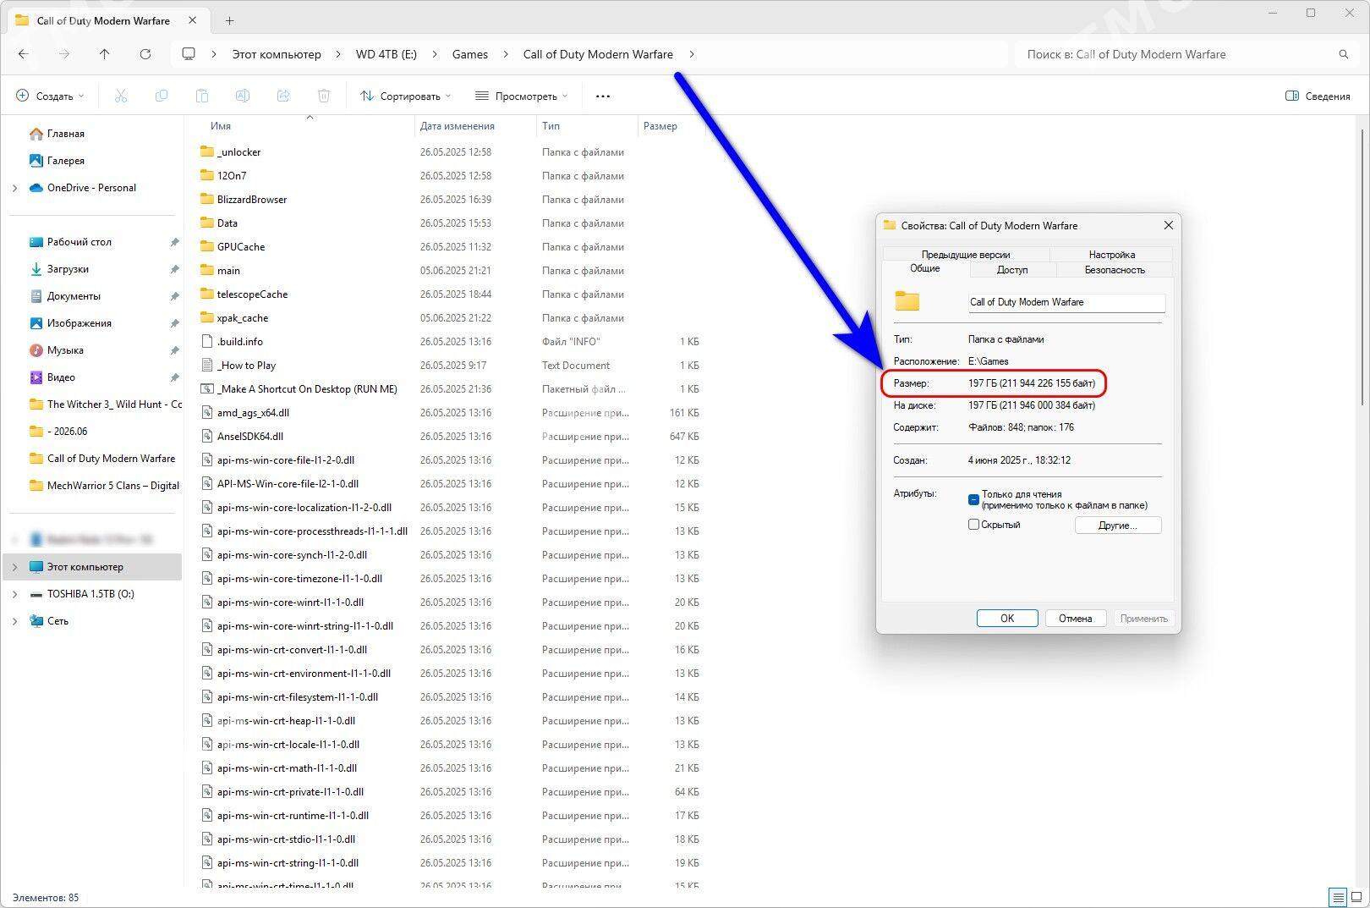The image size is (1370, 908).
Task: Click the search box Поиск в: Call of Duty
Action: (1175, 54)
